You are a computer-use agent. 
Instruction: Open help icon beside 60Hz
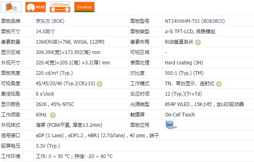[x=53, y=115]
